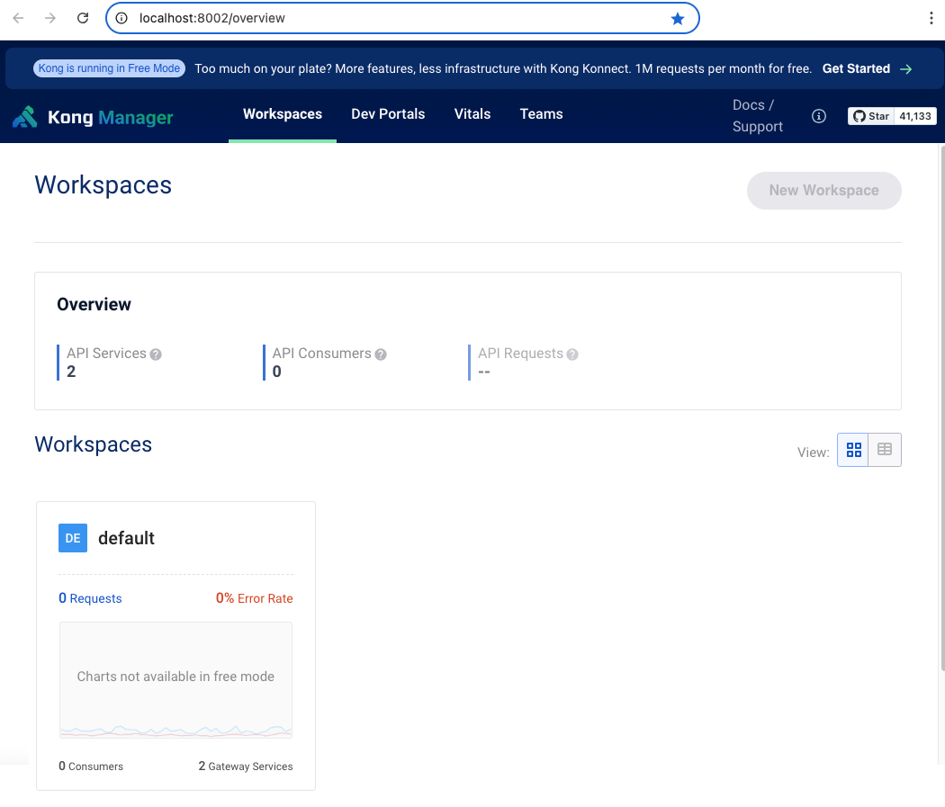Reload the page using the refresh icon

[83, 18]
